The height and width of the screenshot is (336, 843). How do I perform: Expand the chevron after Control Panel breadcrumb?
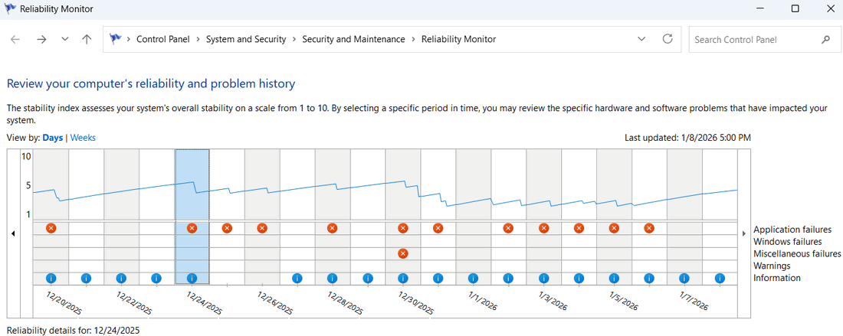[x=198, y=39]
